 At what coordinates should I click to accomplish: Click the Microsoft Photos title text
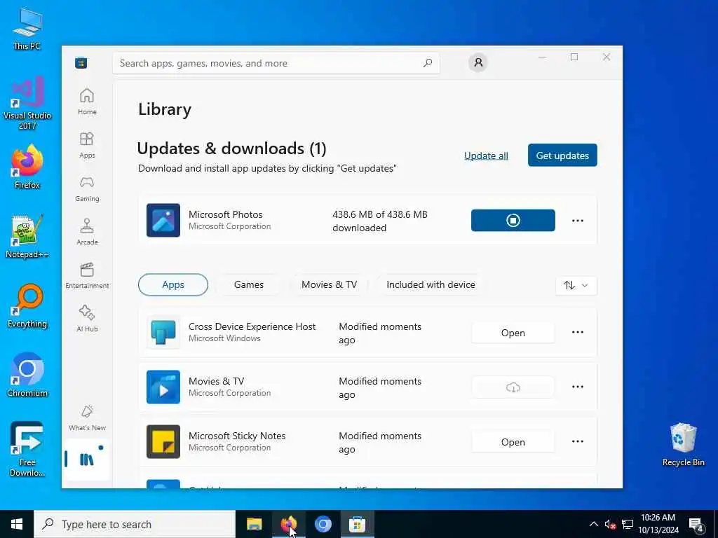[x=225, y=214]
